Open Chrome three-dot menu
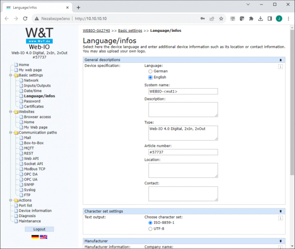 pyautogui.click(x=288, y=19)
